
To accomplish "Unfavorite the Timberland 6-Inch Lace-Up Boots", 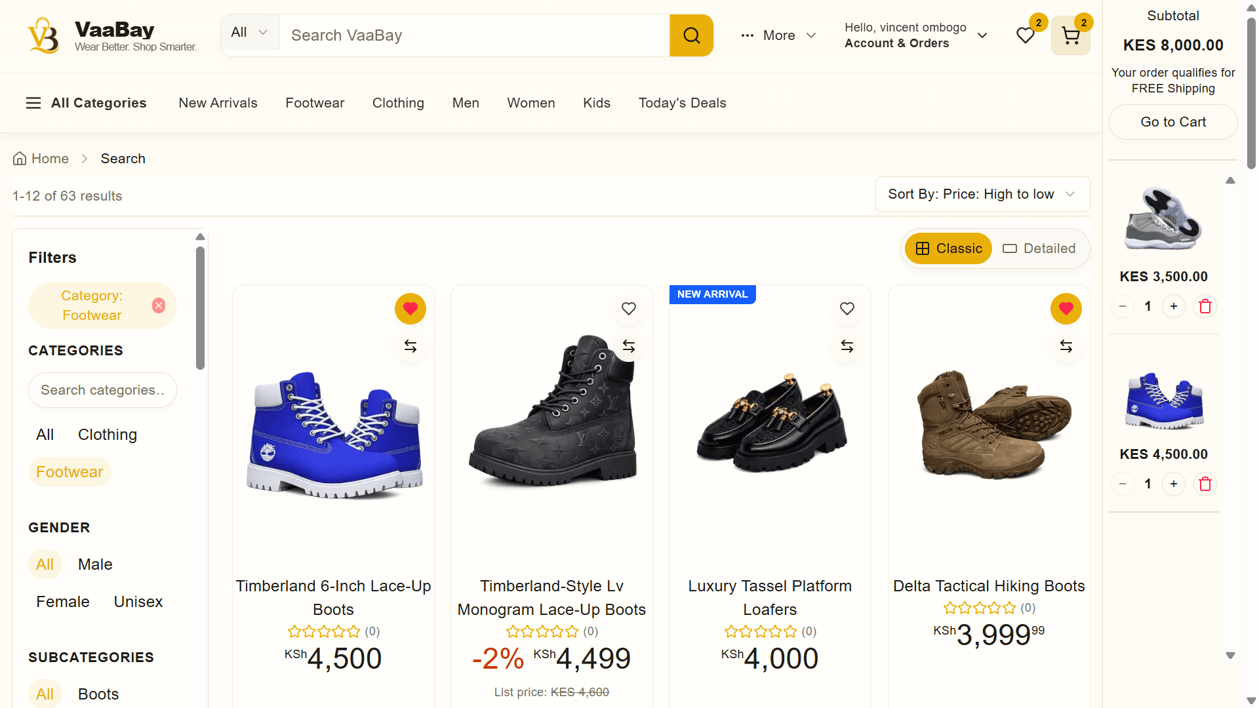I will (x=410, y=309).
